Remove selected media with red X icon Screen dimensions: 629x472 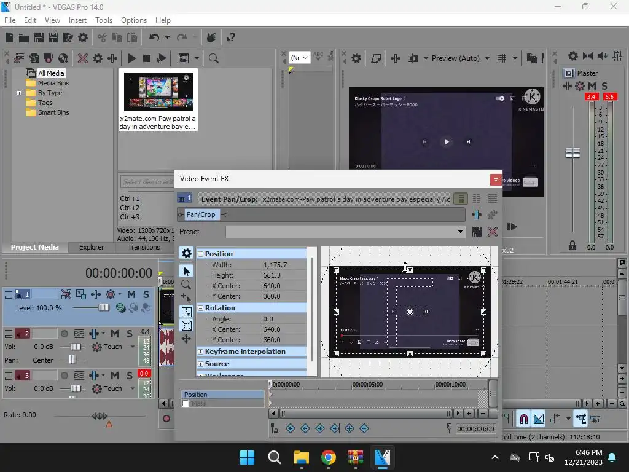83,58
